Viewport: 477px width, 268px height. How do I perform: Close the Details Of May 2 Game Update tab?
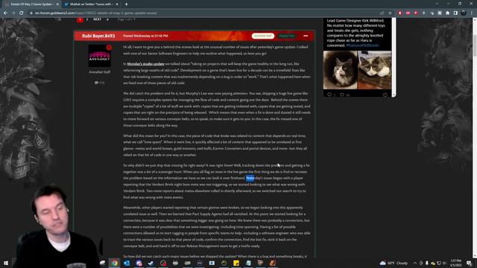pos(57,4)
